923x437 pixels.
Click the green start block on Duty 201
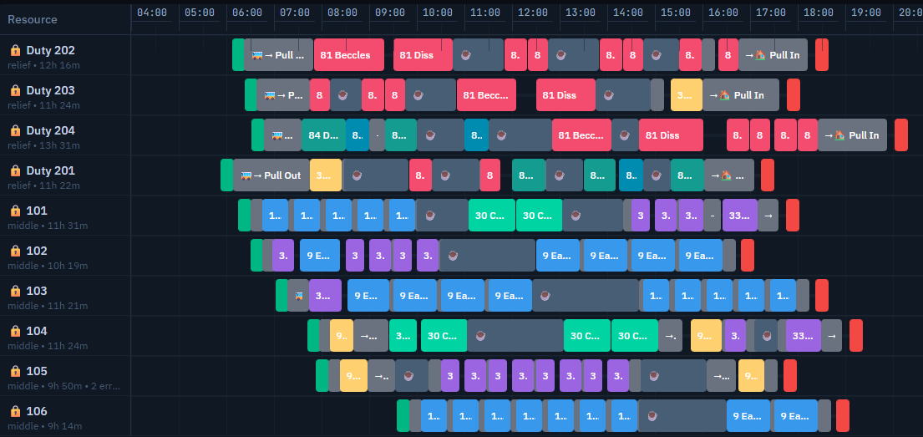pos(226,175)
